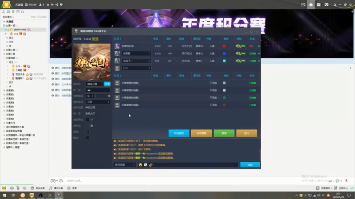Open the 房间频道 channel dropdown
Screen dimensions: 355x199
coord(125,165)
